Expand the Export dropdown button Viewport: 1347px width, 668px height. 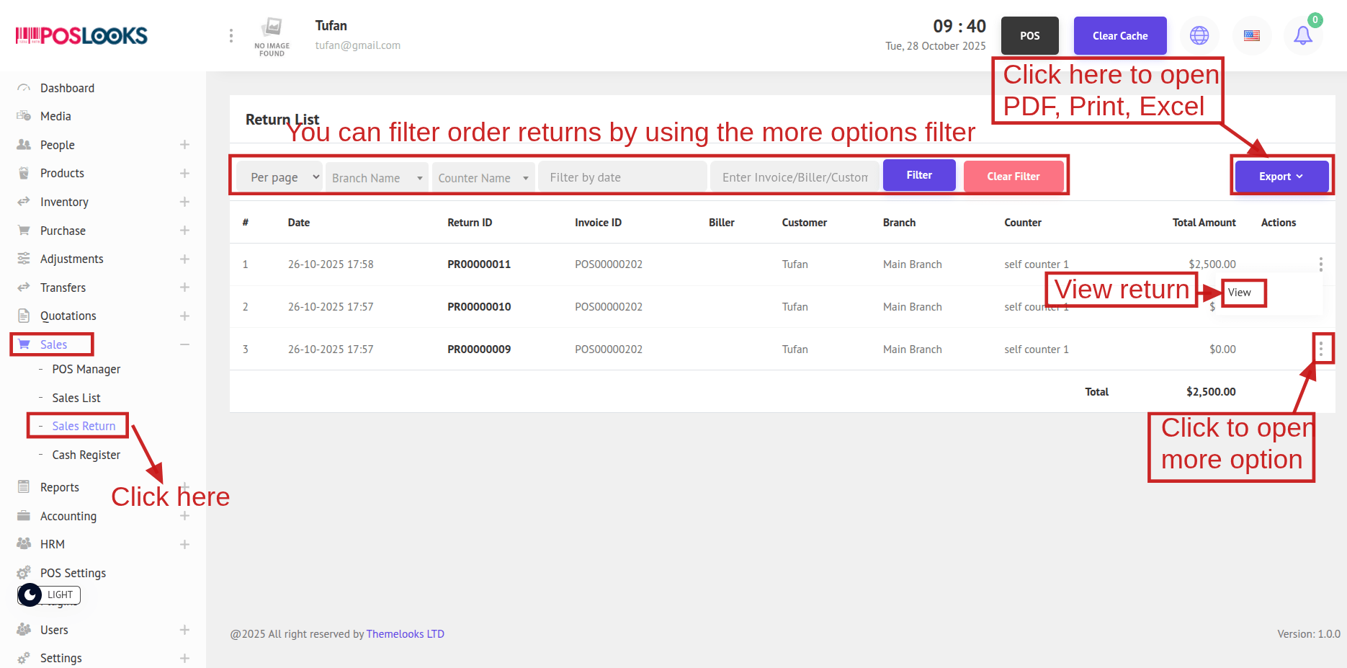click(x=1281, y=177)
